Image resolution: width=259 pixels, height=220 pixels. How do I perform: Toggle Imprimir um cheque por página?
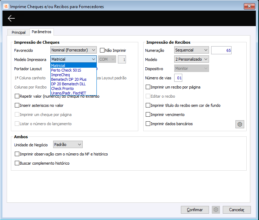tap(17, 115)
